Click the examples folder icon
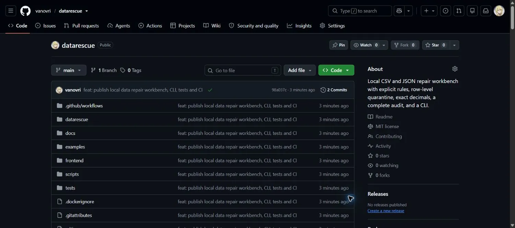Image resolution: width=515 pixels, height=228 pixels. 60,147
